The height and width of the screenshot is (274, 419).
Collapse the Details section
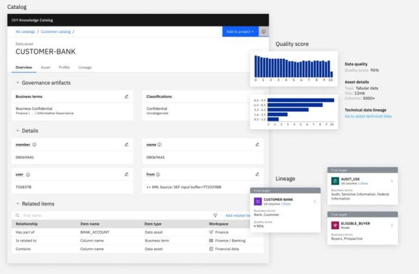click(18, 131)
